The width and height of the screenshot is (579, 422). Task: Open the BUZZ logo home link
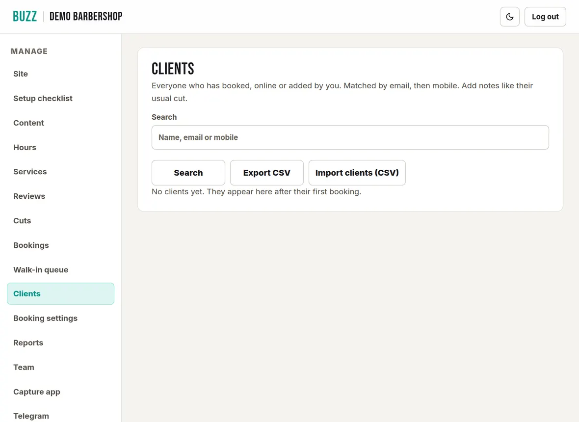25,16
